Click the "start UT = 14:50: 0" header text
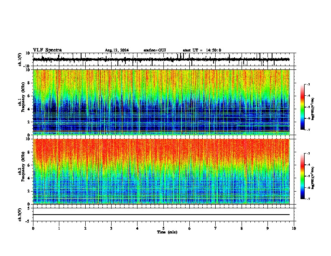This screenshot has width=331, height=256. [x=202, y=50]
